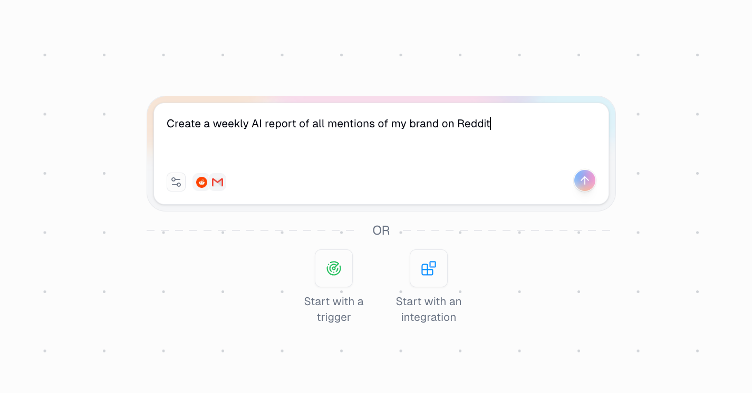Submit the prompt with the arrow button
Image resolution: width=752 pixels, height=393 pixels.
[584, 180]
